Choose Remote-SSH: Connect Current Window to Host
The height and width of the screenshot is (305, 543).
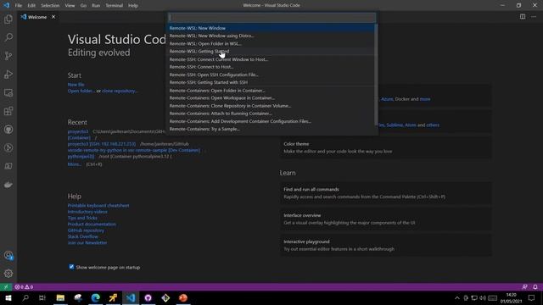pos(271,59)
